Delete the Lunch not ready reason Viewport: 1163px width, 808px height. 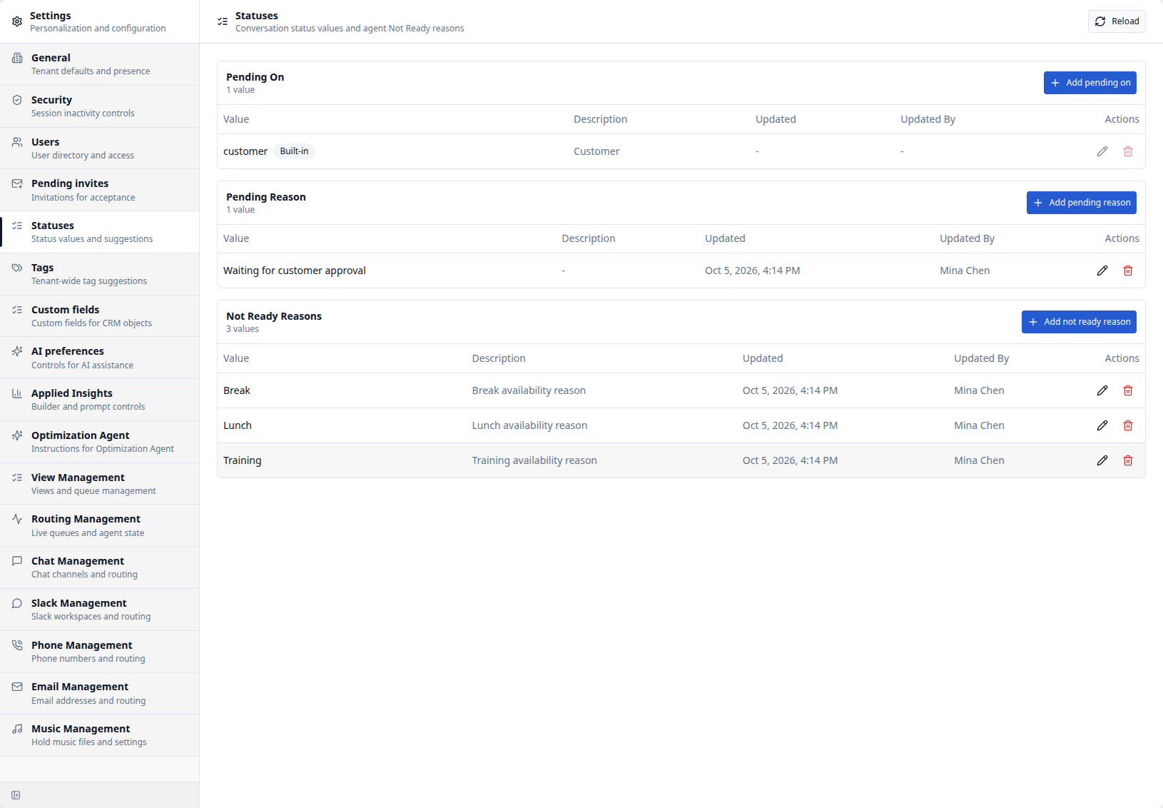pos(1128,425)
